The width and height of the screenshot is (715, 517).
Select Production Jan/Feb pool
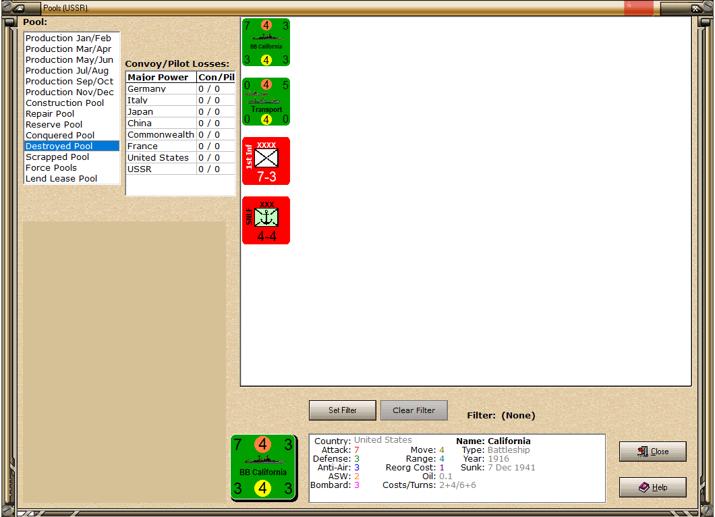pos(71,38)
